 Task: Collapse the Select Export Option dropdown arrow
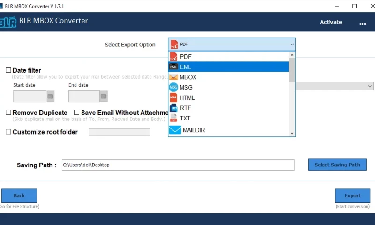pos(292,45)
